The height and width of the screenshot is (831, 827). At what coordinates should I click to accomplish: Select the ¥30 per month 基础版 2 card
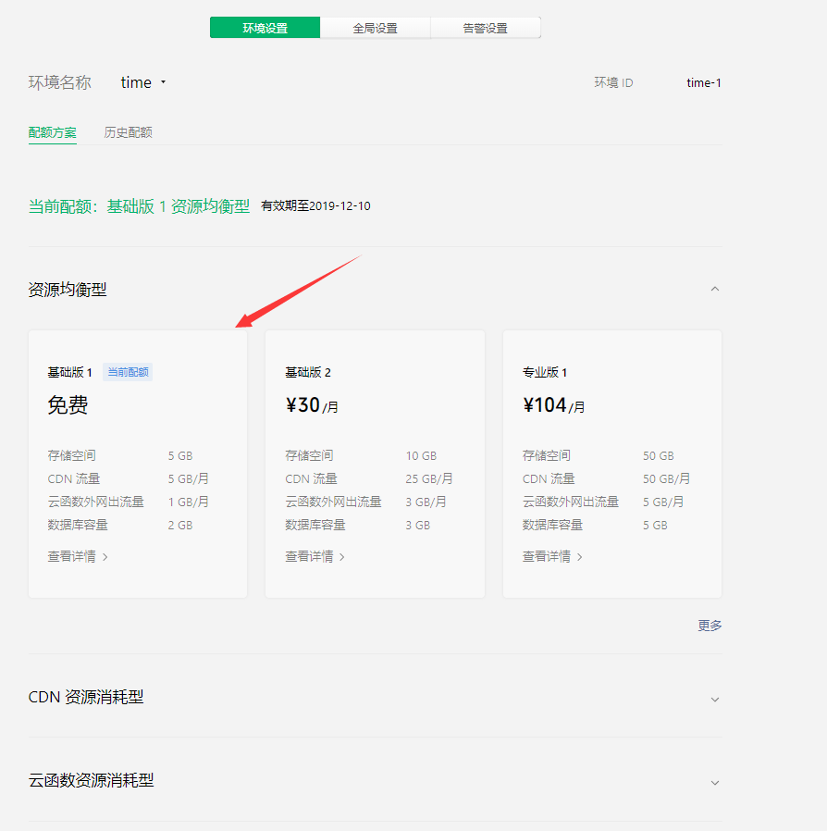pyautogui.click(x=375, y=463)
